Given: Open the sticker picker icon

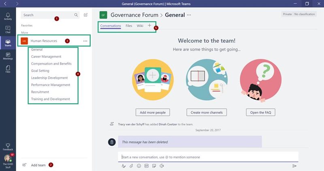Looking at the screenshot, I should tap(154, 166).
